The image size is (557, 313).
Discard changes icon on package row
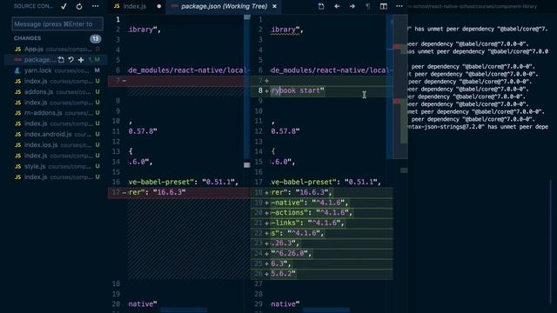pos(71,60)
